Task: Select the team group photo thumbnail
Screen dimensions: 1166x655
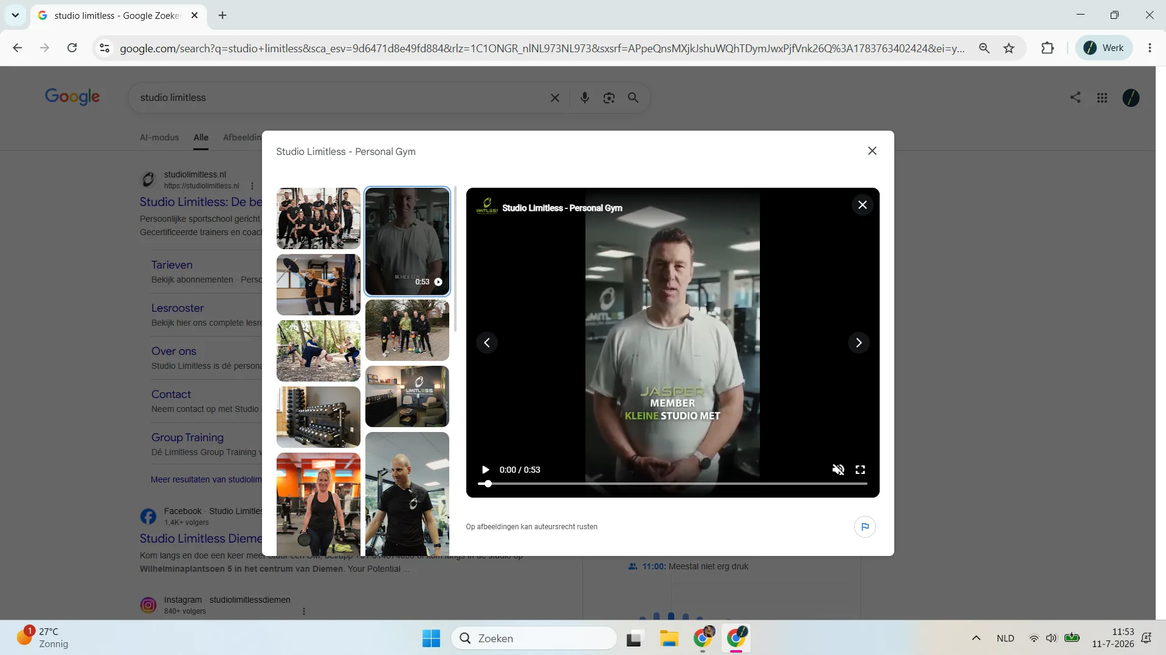Action: point(319,218)
